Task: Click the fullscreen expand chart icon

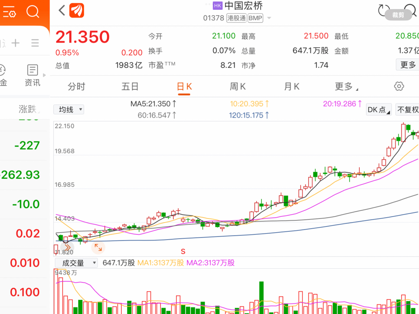Action: coord(98,247)
